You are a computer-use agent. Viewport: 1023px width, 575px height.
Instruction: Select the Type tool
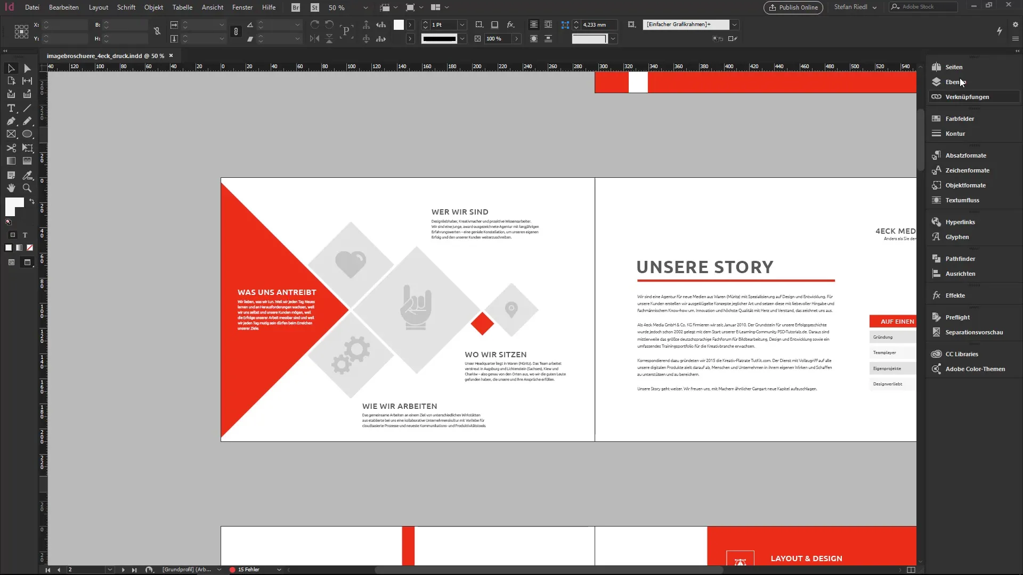[x=11, y=108]
